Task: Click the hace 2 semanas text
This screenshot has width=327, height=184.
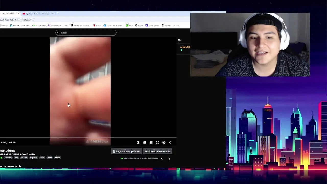Action: [x=150, y=159]
